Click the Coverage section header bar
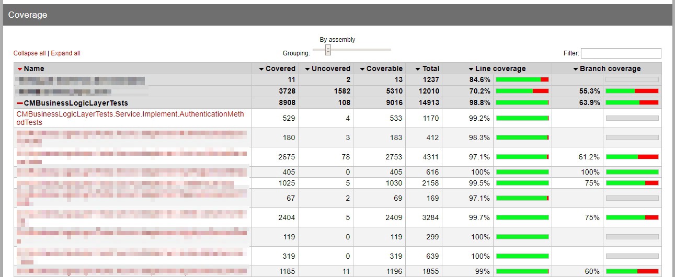The height and width of the screenshot is (277, 675). pos(337,15)
